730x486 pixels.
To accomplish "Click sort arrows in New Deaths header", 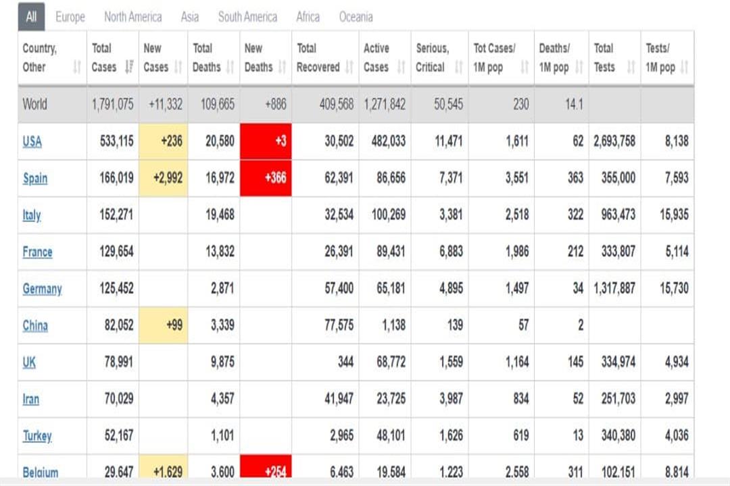I will click(x=283, y=67).
